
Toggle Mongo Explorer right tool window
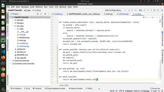coord(162,21)
